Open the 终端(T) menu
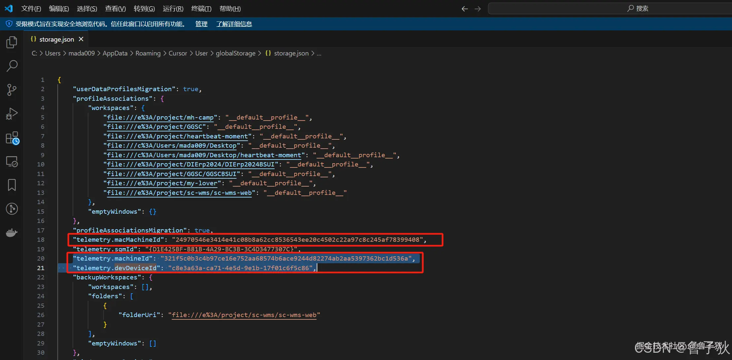This screenshot has width=732, height=360. (x=201, y=9)
